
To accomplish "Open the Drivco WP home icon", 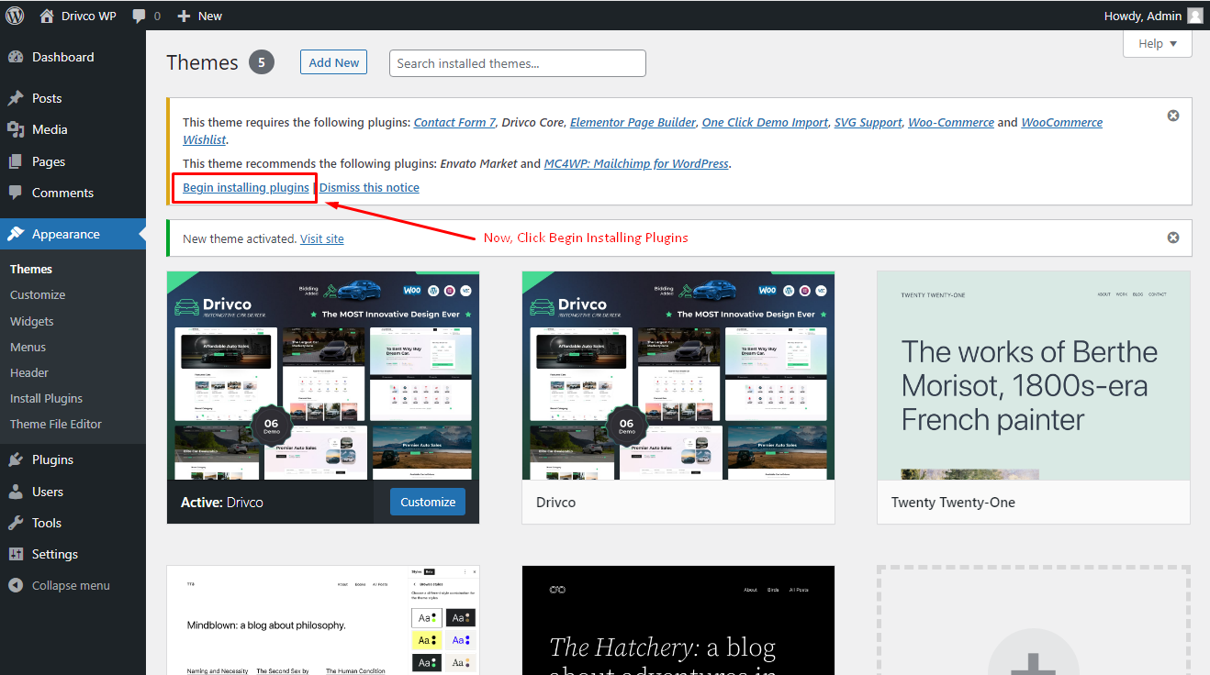I will 47,16.
